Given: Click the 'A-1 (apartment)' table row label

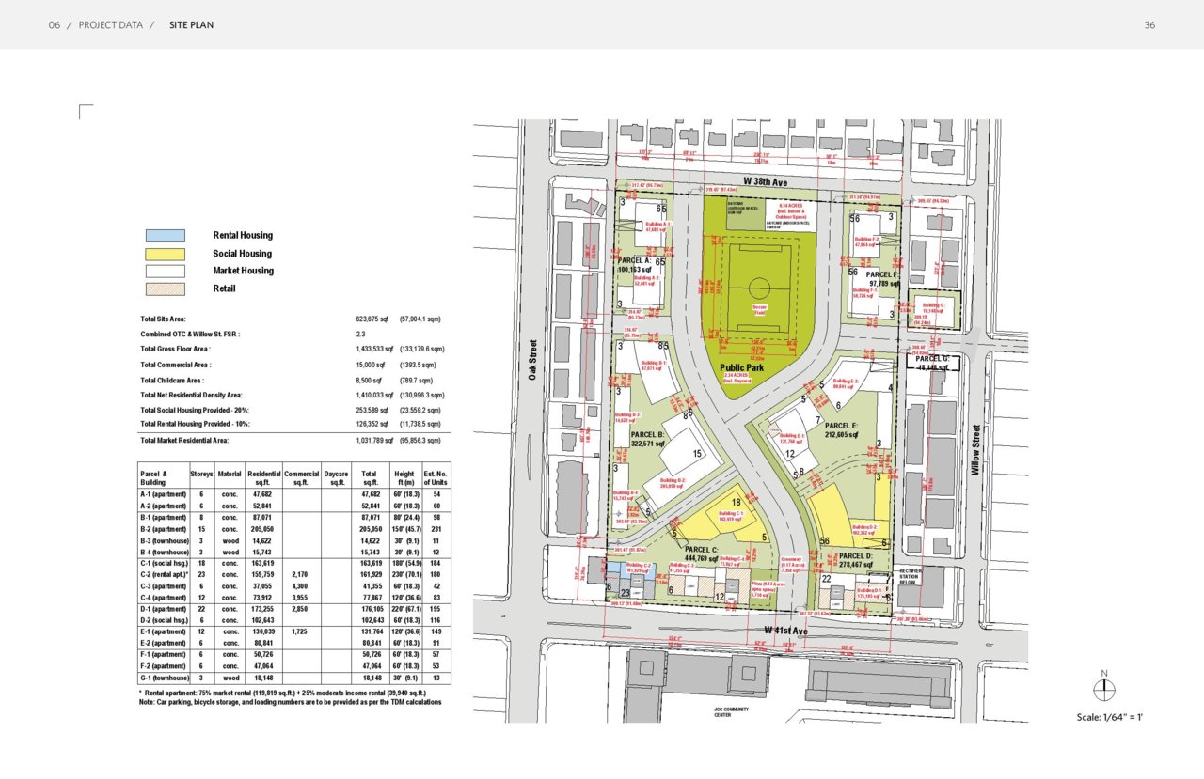Looking at the screenshot, I should [163, 493].
